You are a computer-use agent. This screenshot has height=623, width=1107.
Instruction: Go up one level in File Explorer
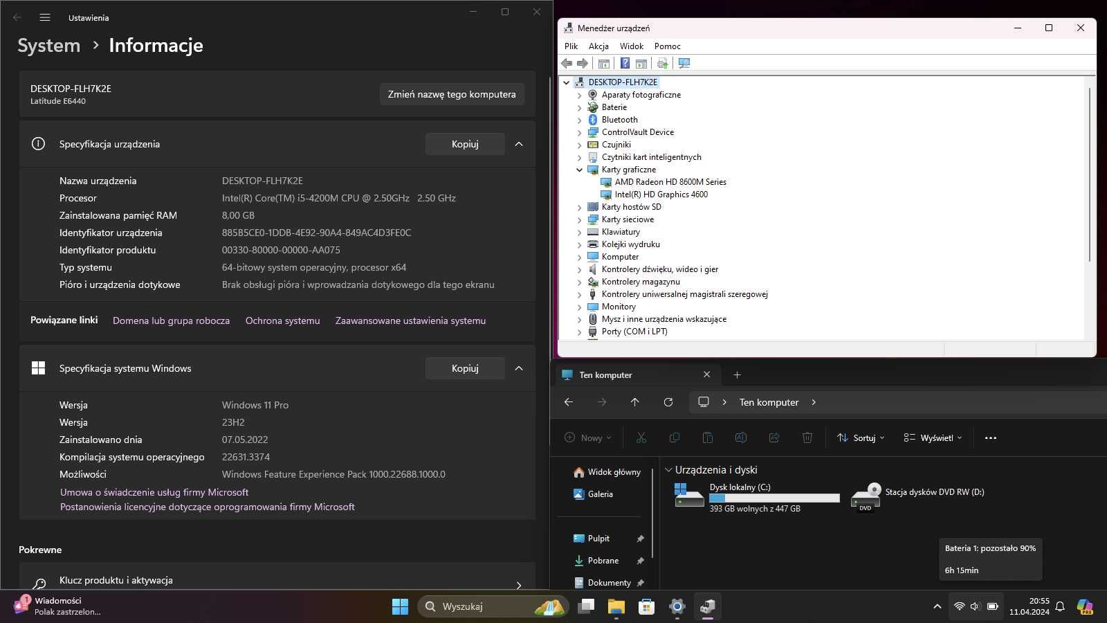pos(634,402)
